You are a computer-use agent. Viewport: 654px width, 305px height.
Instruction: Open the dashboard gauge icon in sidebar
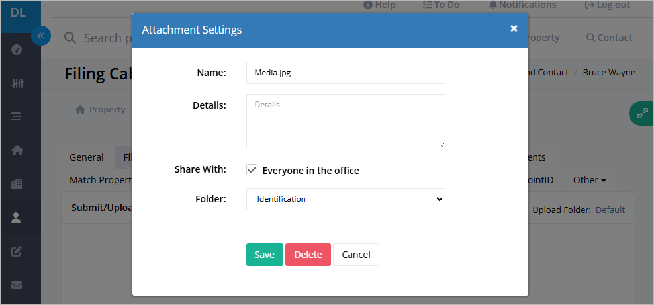pos(17,50)
